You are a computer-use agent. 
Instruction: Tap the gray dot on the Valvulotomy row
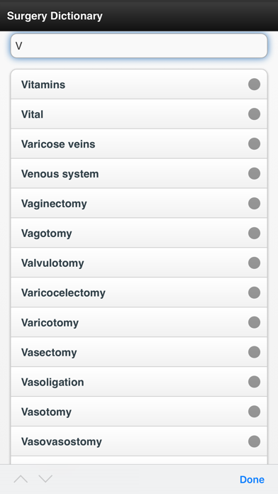click(x=254, y=263)
